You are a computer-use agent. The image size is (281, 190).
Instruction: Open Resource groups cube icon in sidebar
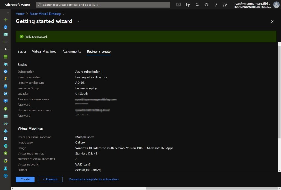point(5,64)
